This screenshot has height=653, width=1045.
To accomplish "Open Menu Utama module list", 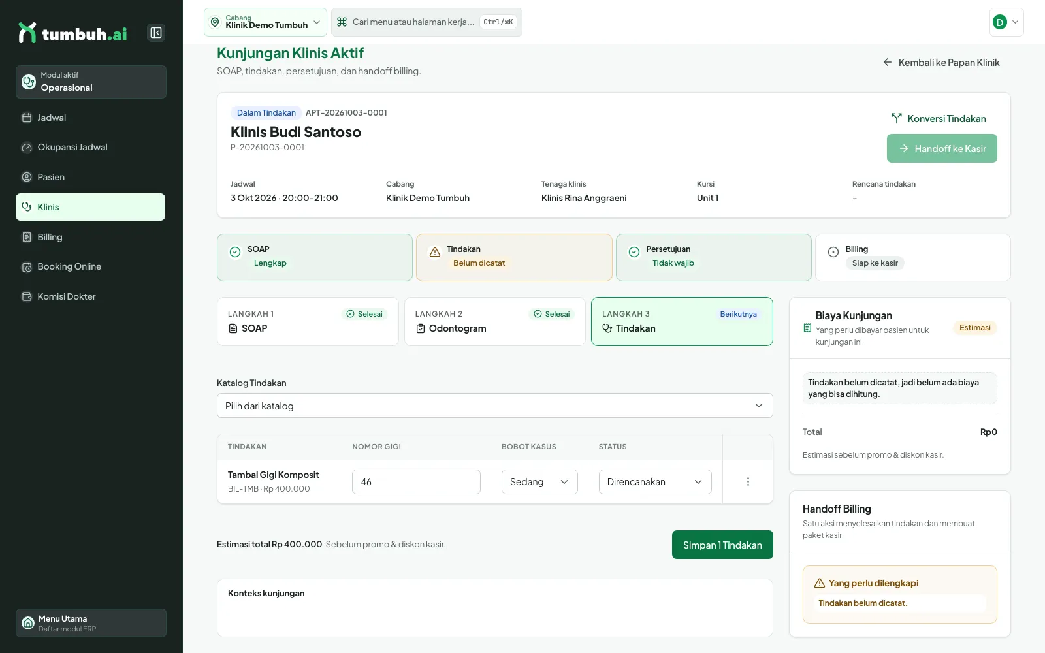I will pos(91,623).
